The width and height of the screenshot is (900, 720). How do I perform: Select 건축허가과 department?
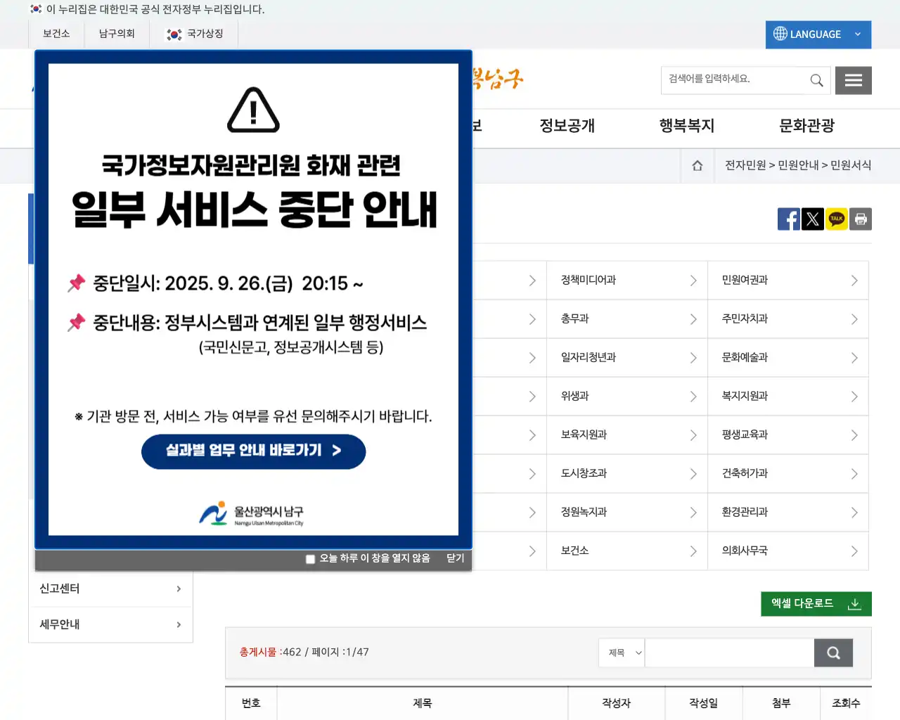(788, 473)
